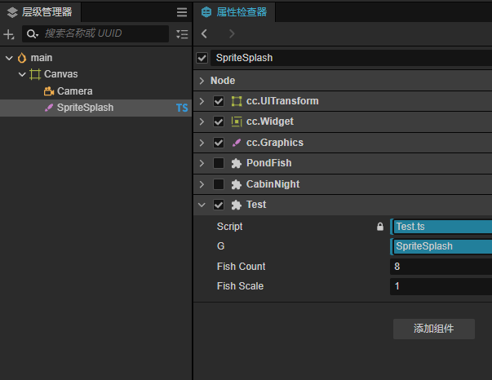492x380 pixels.
Task: Click the SpriteSplash node name field
Action: pyautogui.click(x=351, y=58)
